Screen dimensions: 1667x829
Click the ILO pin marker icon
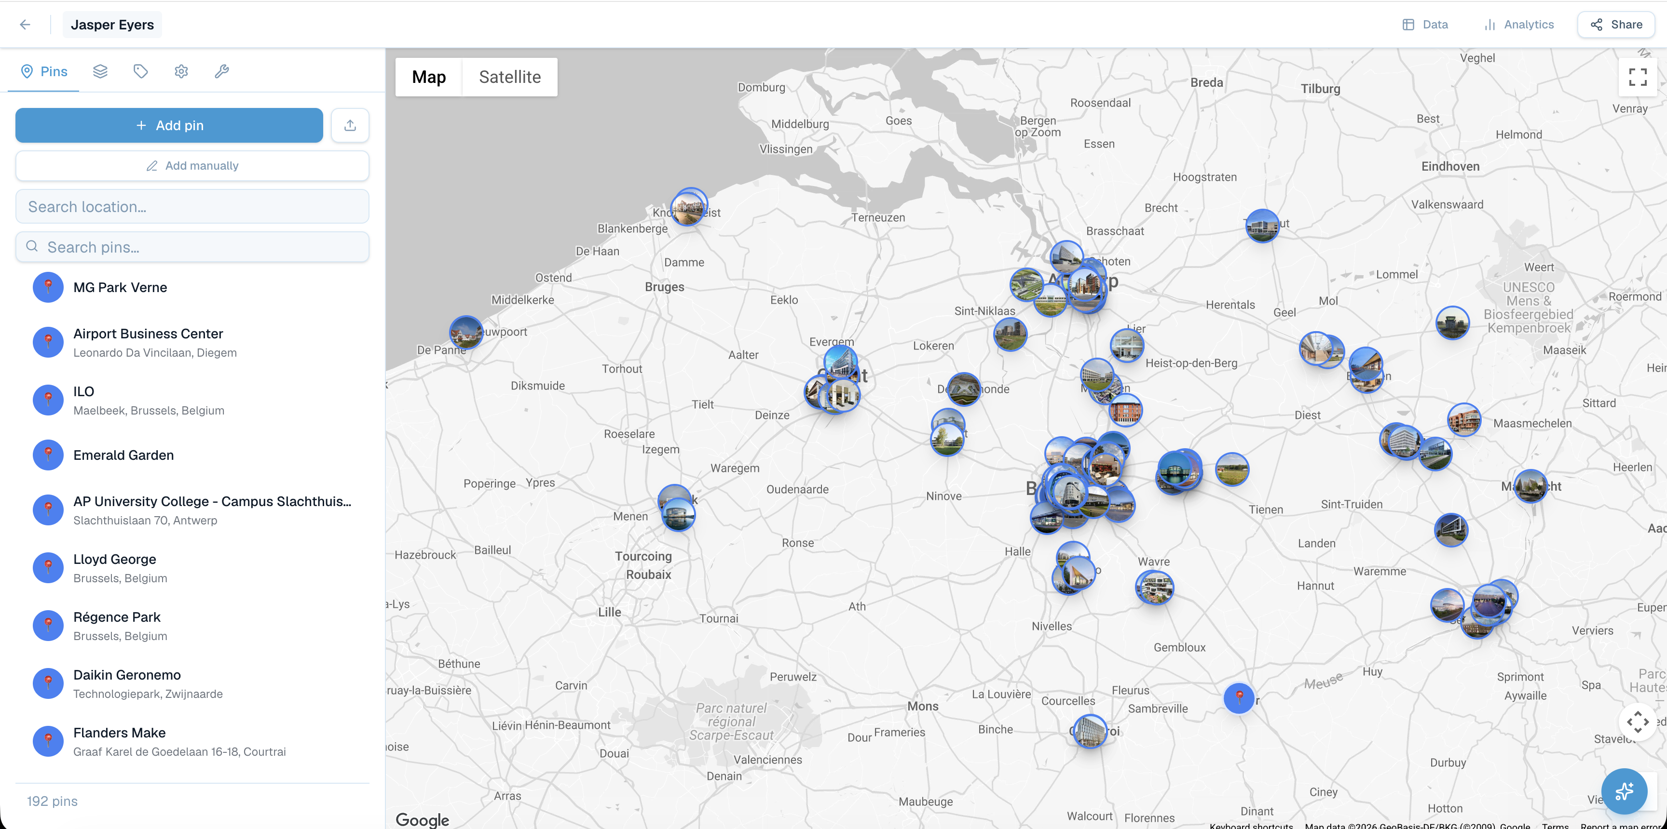(x=48, y=400)
